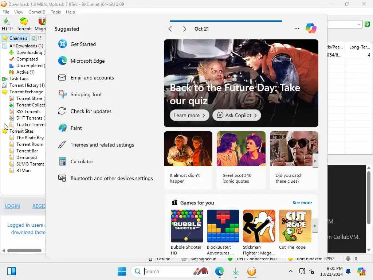Viewport: 373px width, 280px height.
Task: Open the Stickman Fighter game
Action: 259,232
